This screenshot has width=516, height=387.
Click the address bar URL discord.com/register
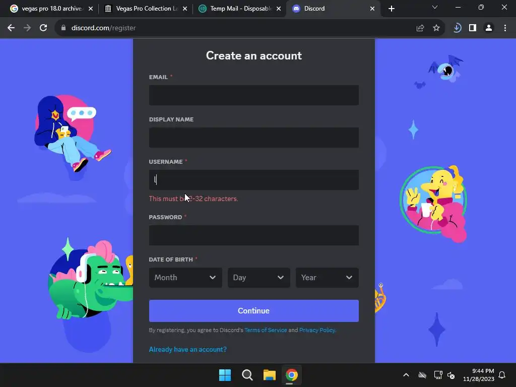click(103, 28)
